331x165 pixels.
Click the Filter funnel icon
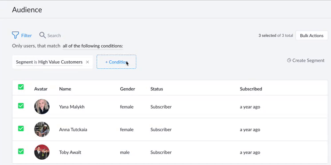16,35
